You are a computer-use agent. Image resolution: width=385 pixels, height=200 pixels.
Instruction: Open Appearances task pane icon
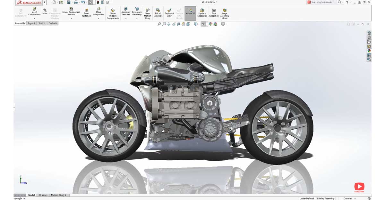click(369, 51)
